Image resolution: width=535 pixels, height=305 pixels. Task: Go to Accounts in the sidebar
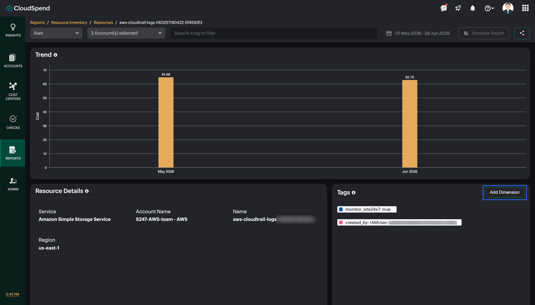(13, 61)
